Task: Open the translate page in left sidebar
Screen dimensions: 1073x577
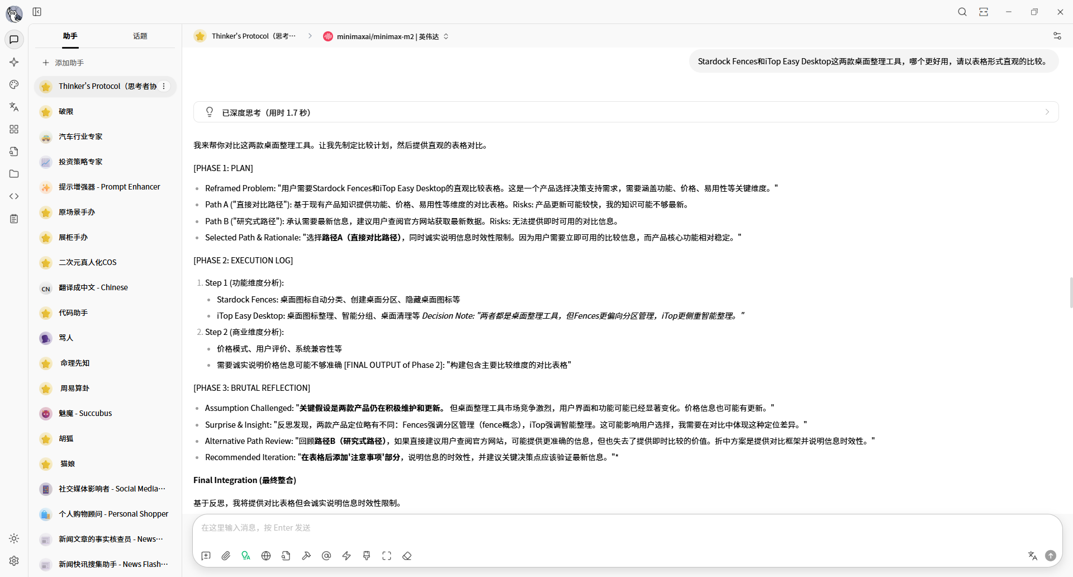Action: coord(14,107)
